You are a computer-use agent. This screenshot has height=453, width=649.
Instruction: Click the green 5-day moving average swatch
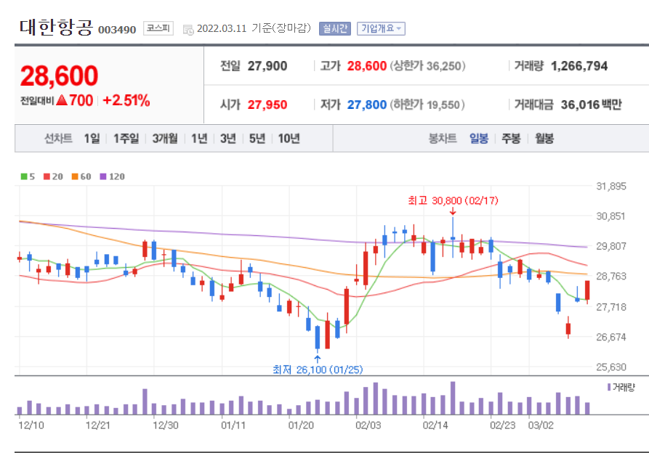24,176
